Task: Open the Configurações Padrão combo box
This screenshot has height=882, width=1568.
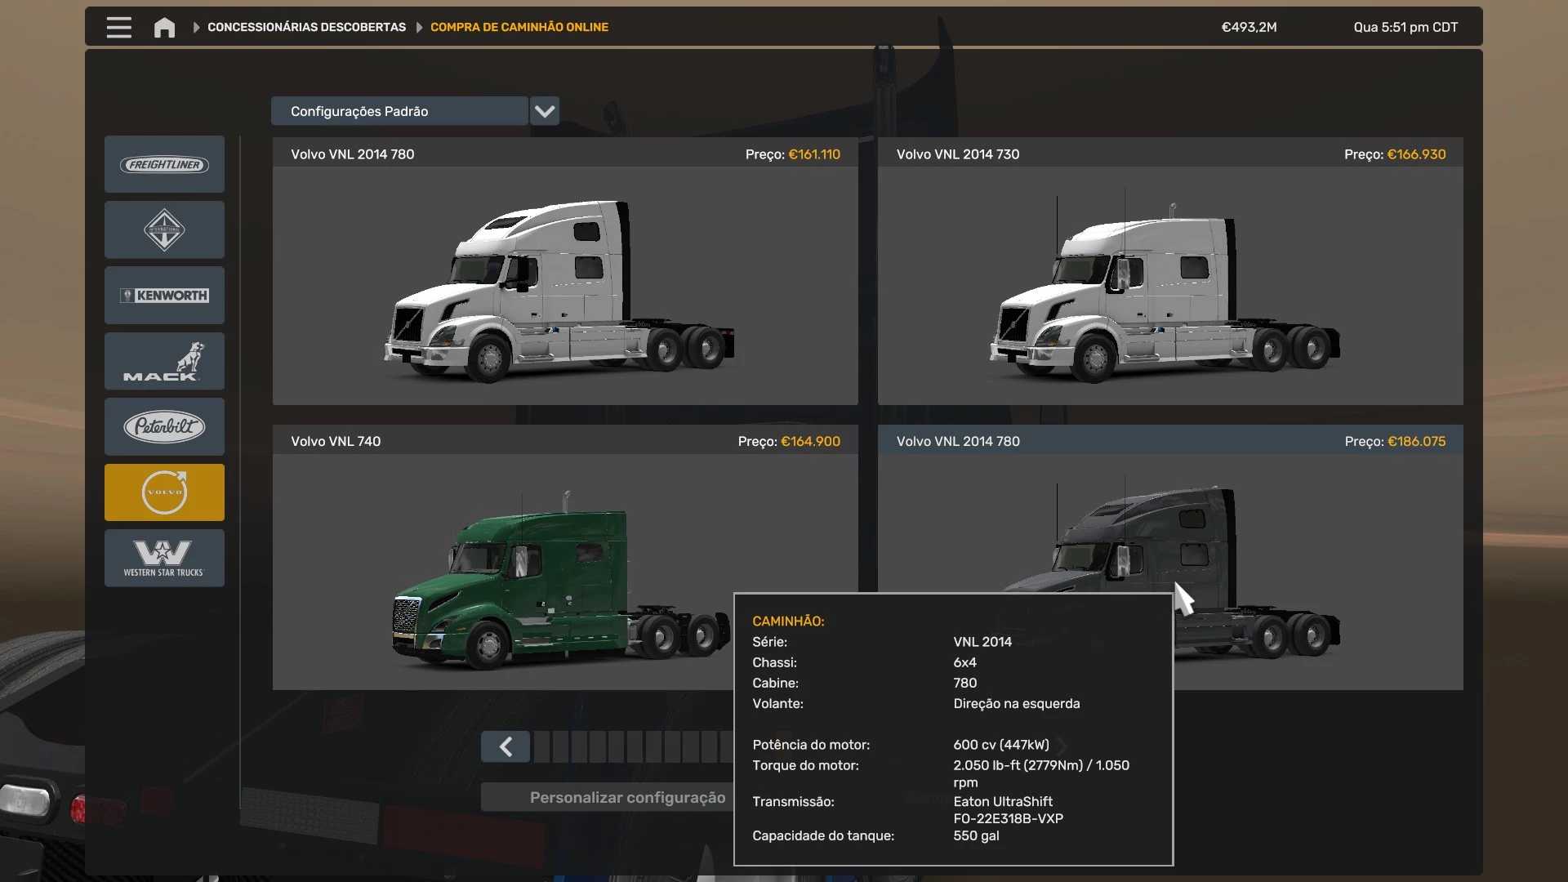Action: coord(399,111)
